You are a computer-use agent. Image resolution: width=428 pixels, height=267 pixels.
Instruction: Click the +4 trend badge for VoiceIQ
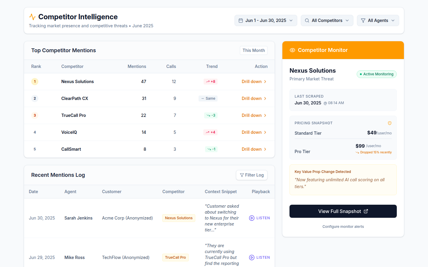click(210, 132)
